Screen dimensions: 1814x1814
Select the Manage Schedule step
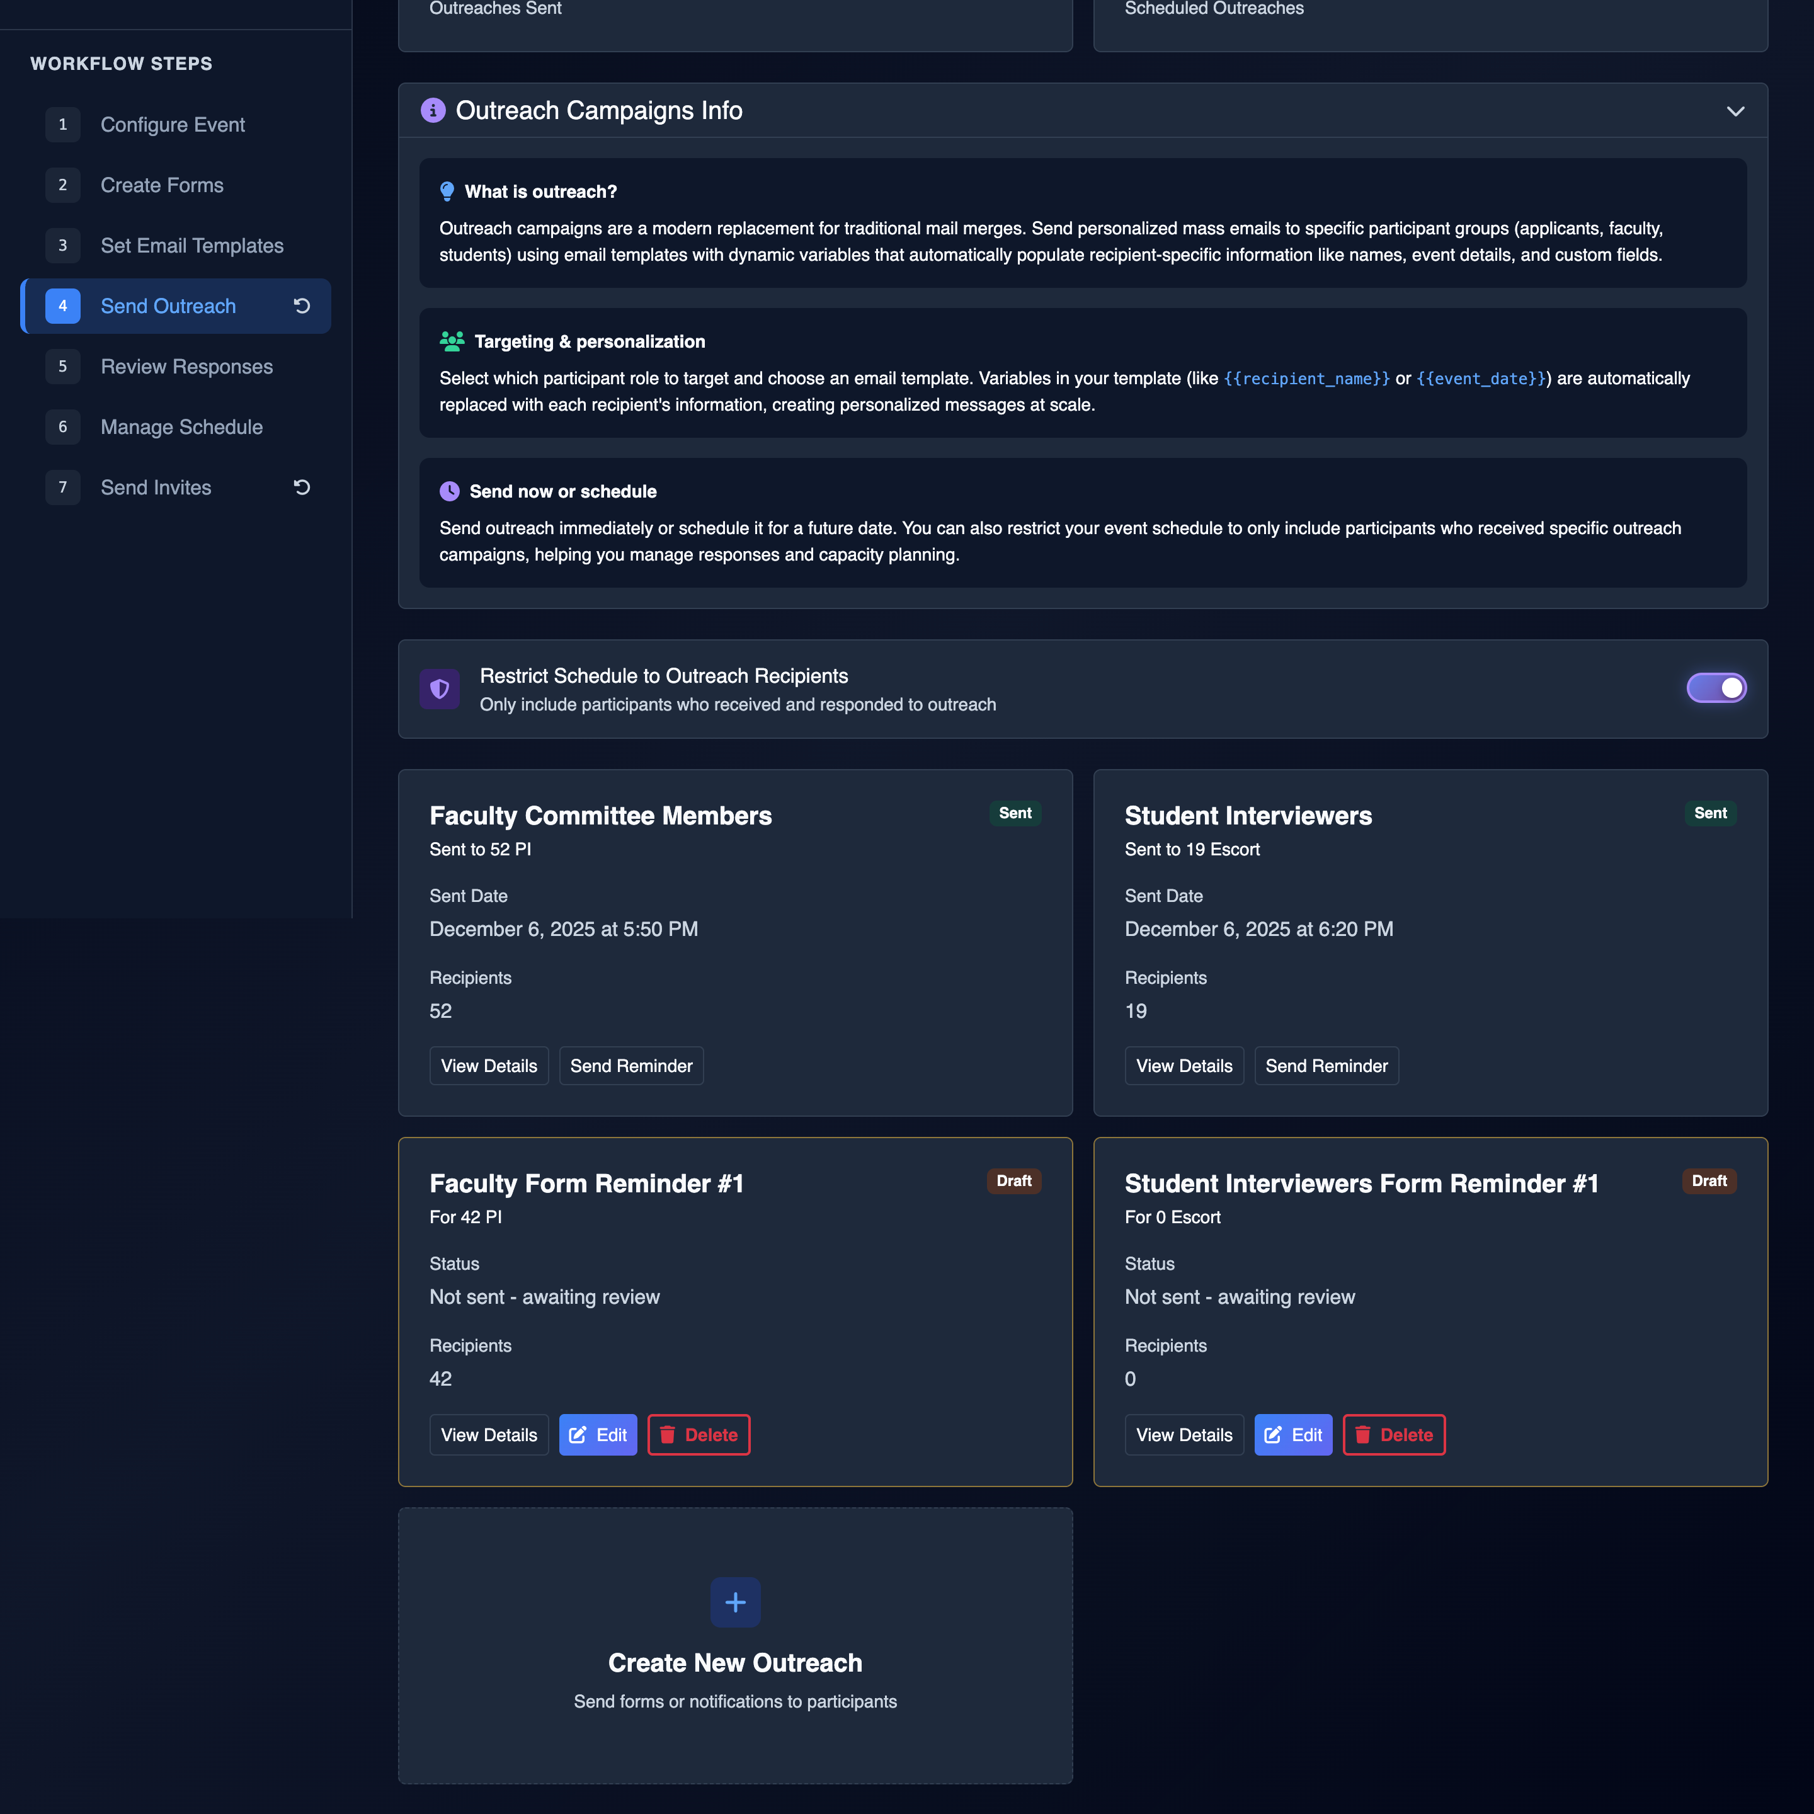coord(181,427)
